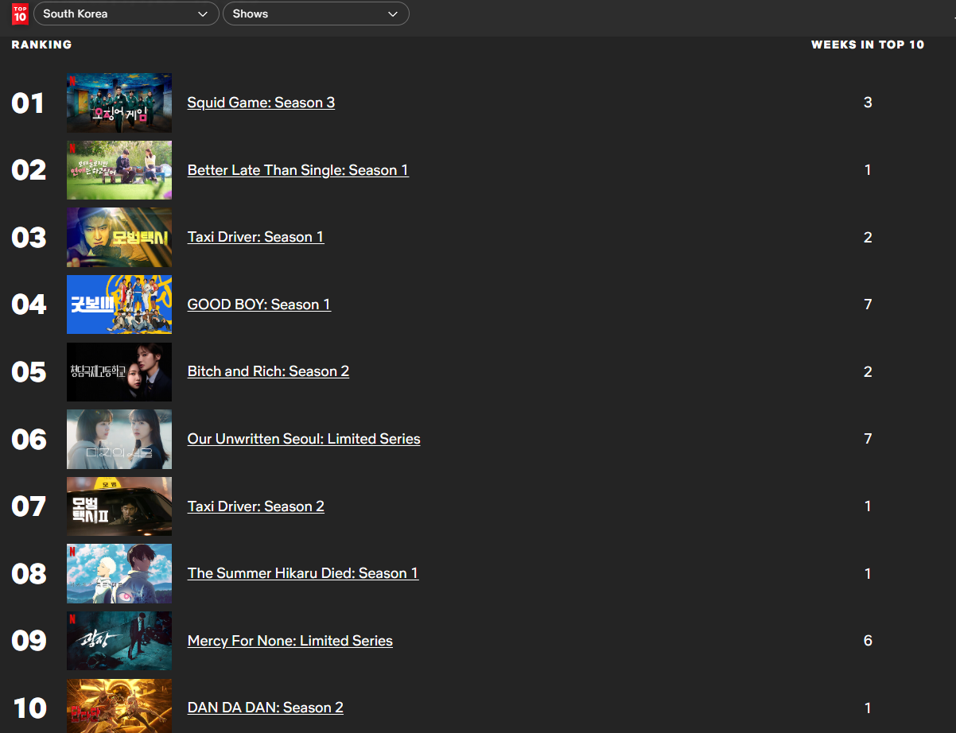Click weeks value 3 for Squid Game
Screen dimensions: 956x733
(868, 103)
